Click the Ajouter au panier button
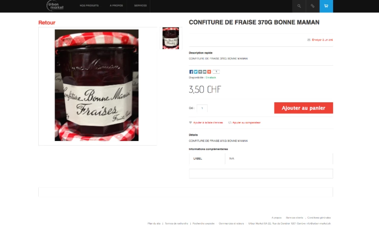This screenshot has width=379, height=237. tap(304, 108)
